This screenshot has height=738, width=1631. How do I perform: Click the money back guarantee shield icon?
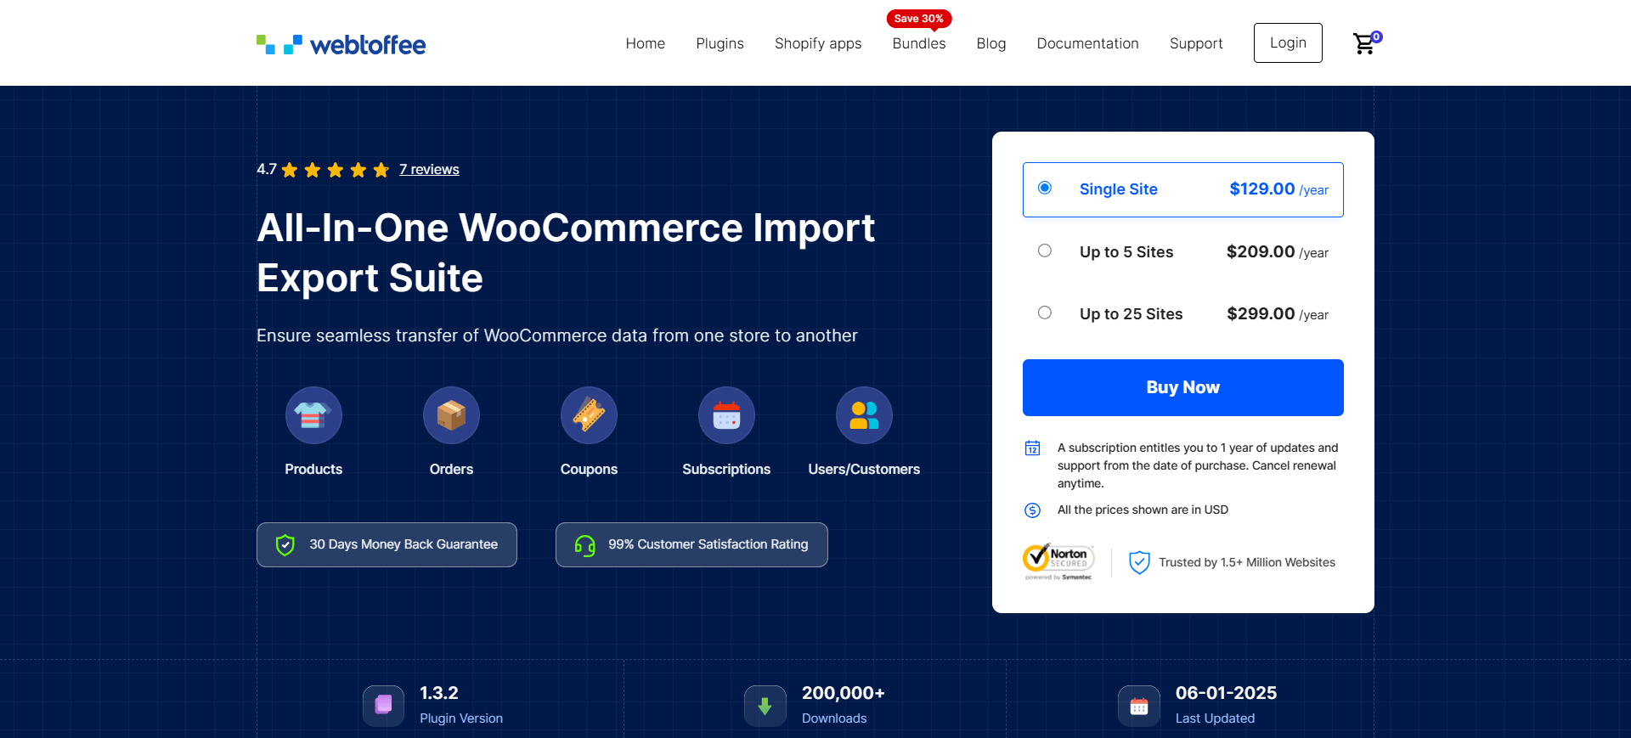tap(285, 545)
